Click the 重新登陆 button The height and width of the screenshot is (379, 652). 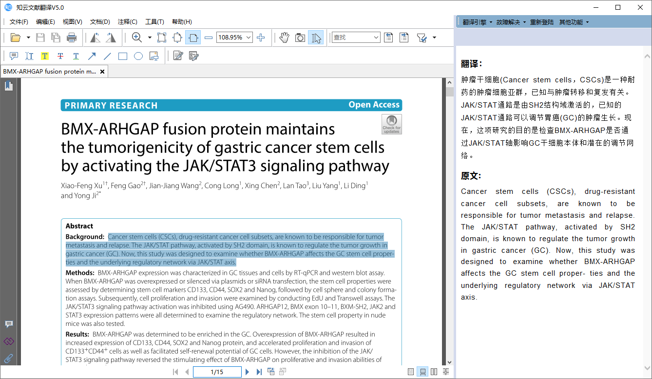(541, 22)
